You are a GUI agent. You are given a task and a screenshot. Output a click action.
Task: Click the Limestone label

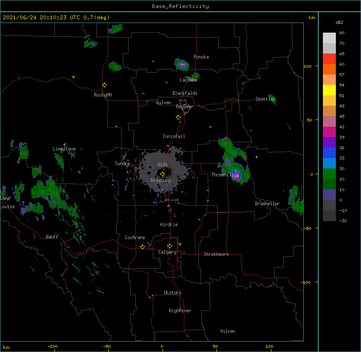pos(64,149)
